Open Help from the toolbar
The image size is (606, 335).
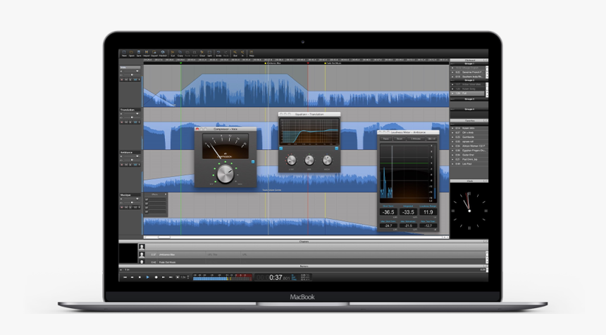pos(252,53)
